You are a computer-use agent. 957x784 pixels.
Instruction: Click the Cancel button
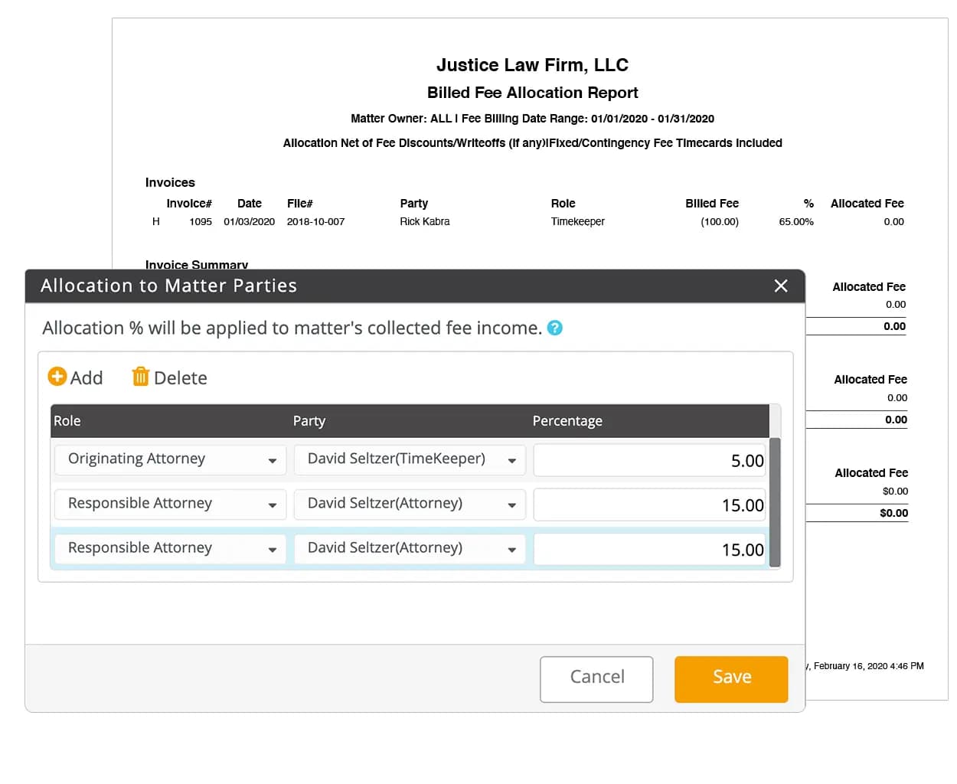point(596,679)
